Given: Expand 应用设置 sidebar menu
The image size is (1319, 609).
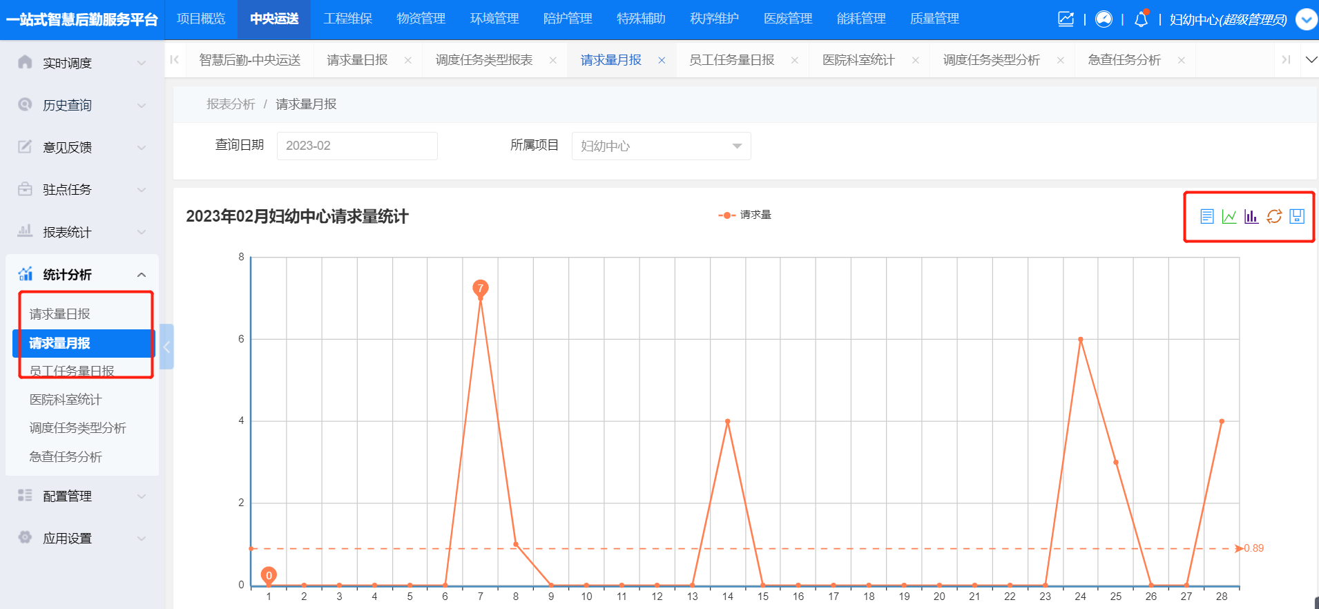Looking at the screenshot, I should [142, 538].
